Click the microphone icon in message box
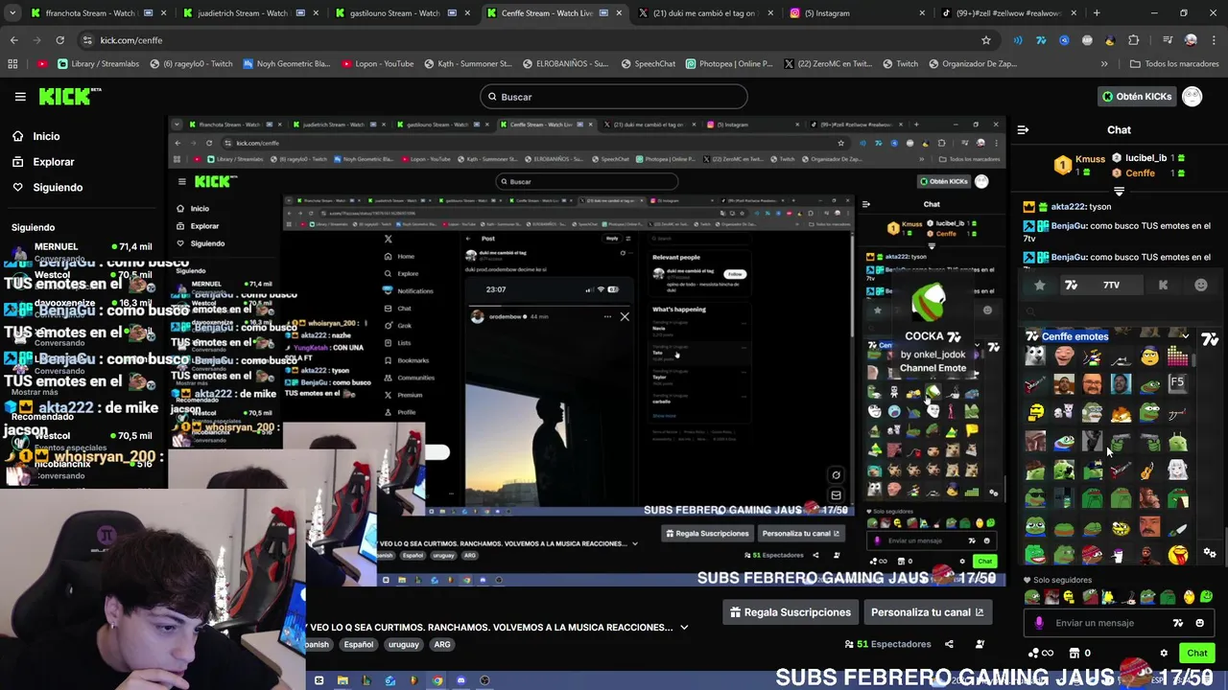The height and width of the screenshot is (690, 1228). tap(1039, 623)
